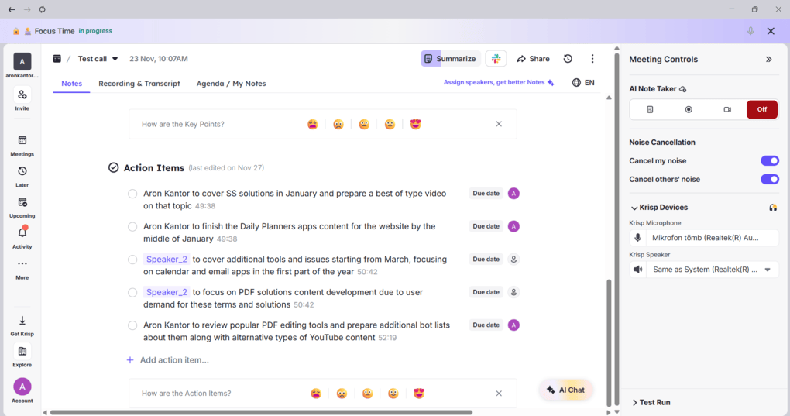
Task: Click the Get Krisp download icon
Action: point(22,321)
